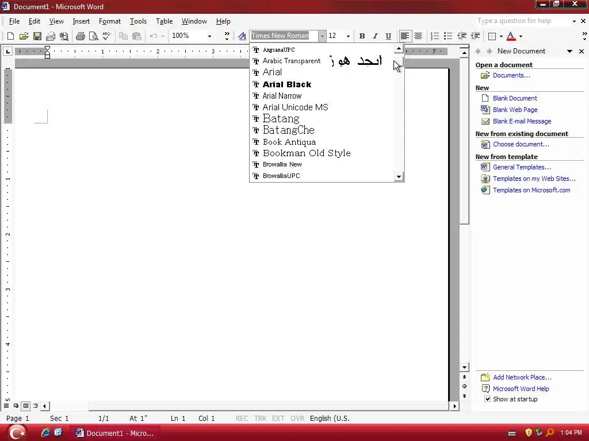Open Styles and Formatting pane icon

(242, 36)
